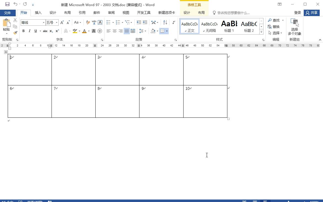Click 查找 Find in editing group
The image size is (323, 202).
(x=274, y=20)
